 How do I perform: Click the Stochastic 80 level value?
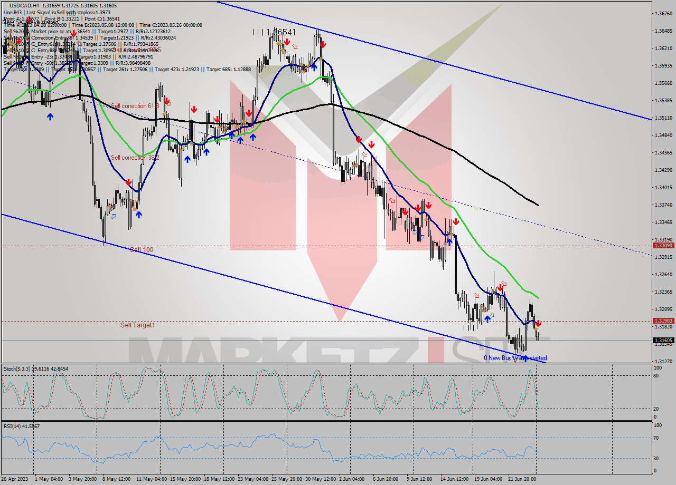(657, 376)
